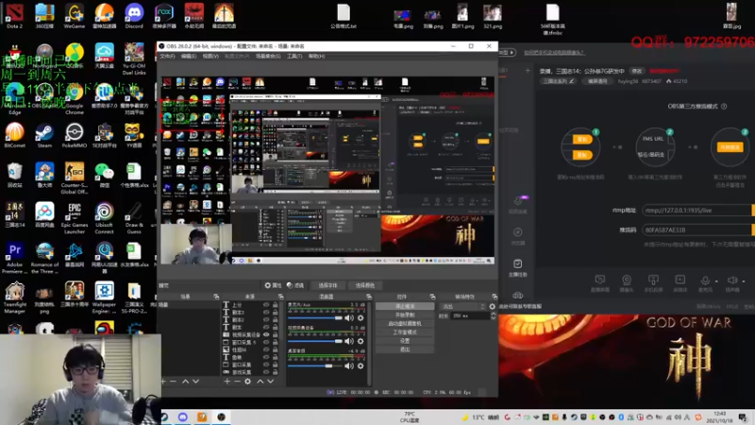Pop out the 控件 dock panel

point(432,297)
